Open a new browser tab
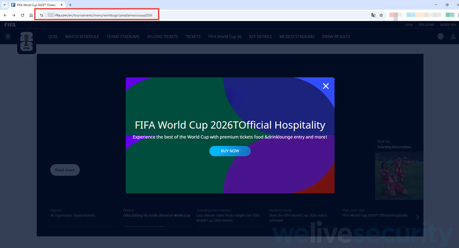Image resolution: width=459 pixels, height=248 pixels. (x=70, y=5)
